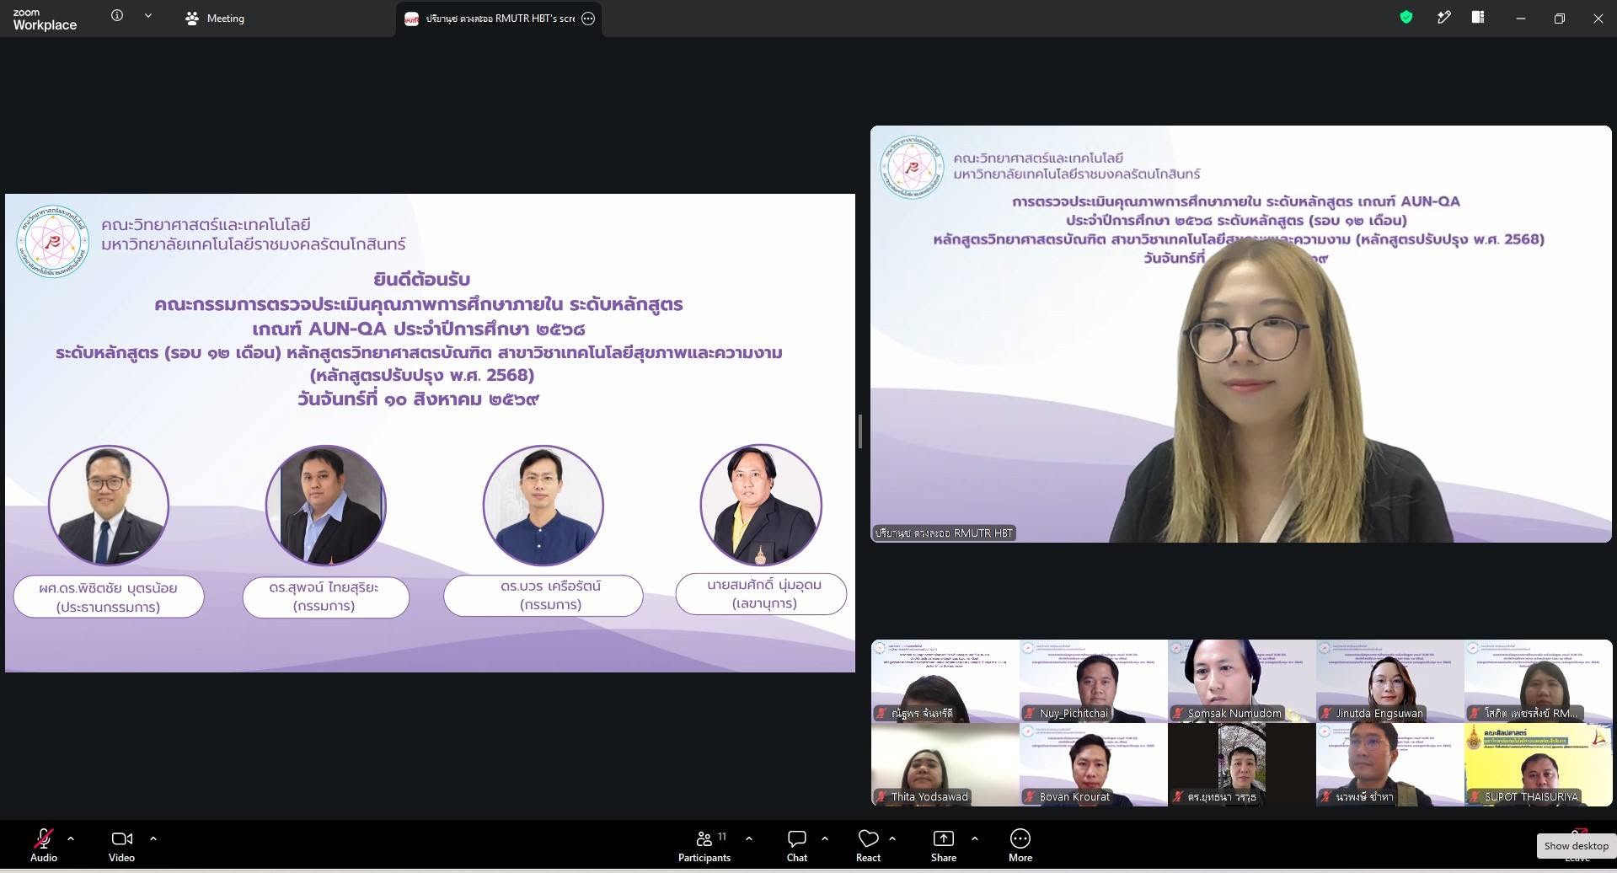Image resolution: width=1617 pixels, height=873 pixels.
Task: Expand the React options caret
Action: pyautogui.click(x=892, y=838)
